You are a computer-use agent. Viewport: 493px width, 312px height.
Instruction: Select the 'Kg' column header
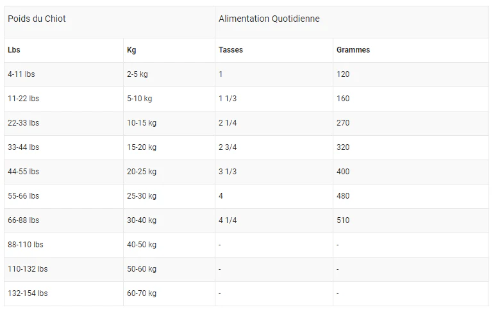pos(131,50)
